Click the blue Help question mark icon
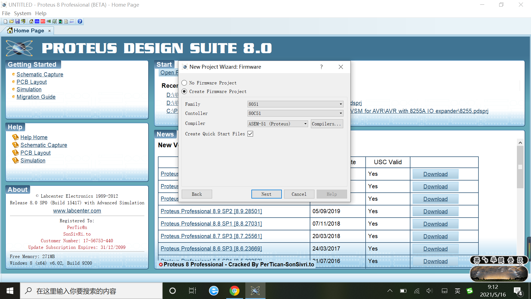 point(80,21)
